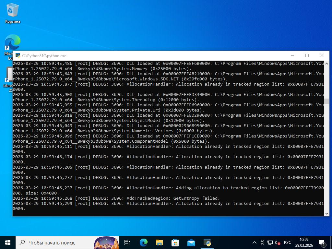Click the console vertical scrollbar thumb
The height and width of the screenshot is (249, 332).
coord(326,101)
